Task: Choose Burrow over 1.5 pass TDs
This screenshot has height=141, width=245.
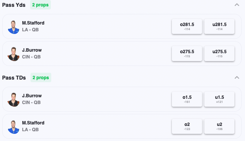Action: [187, 99]
